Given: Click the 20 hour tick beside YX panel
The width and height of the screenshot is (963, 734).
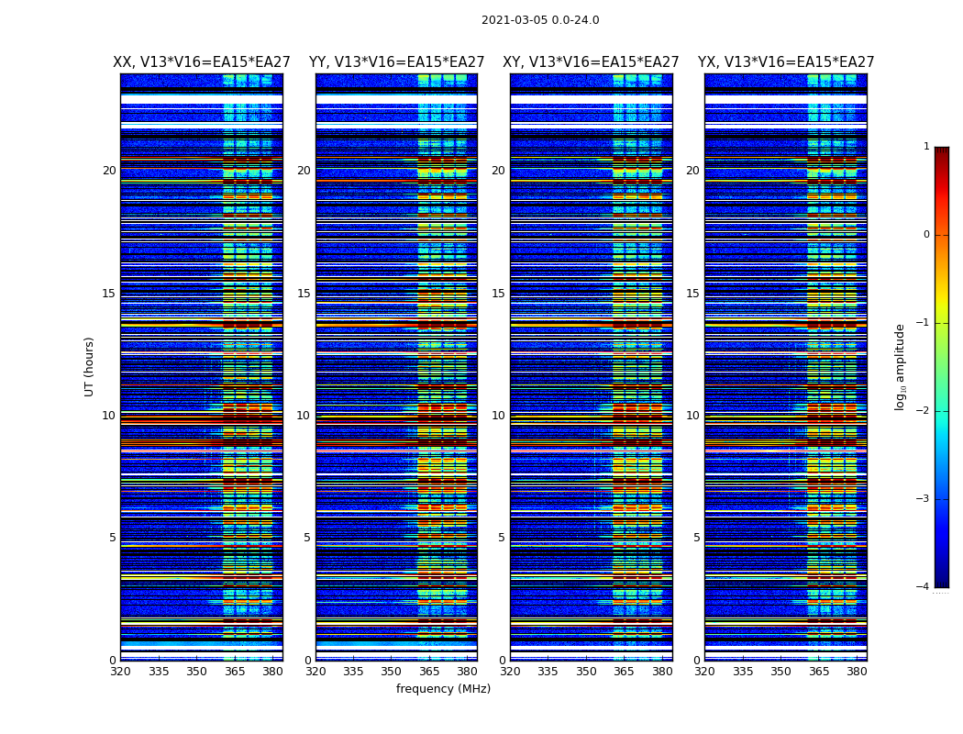Looking at the screenshot, I should click(x=693, y=171).
